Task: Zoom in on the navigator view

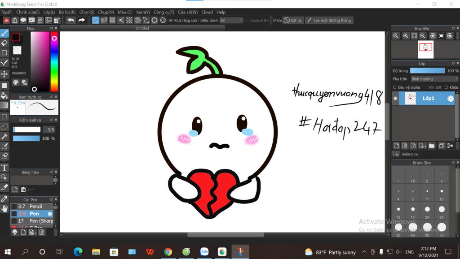Action: (x=406, y=36)
